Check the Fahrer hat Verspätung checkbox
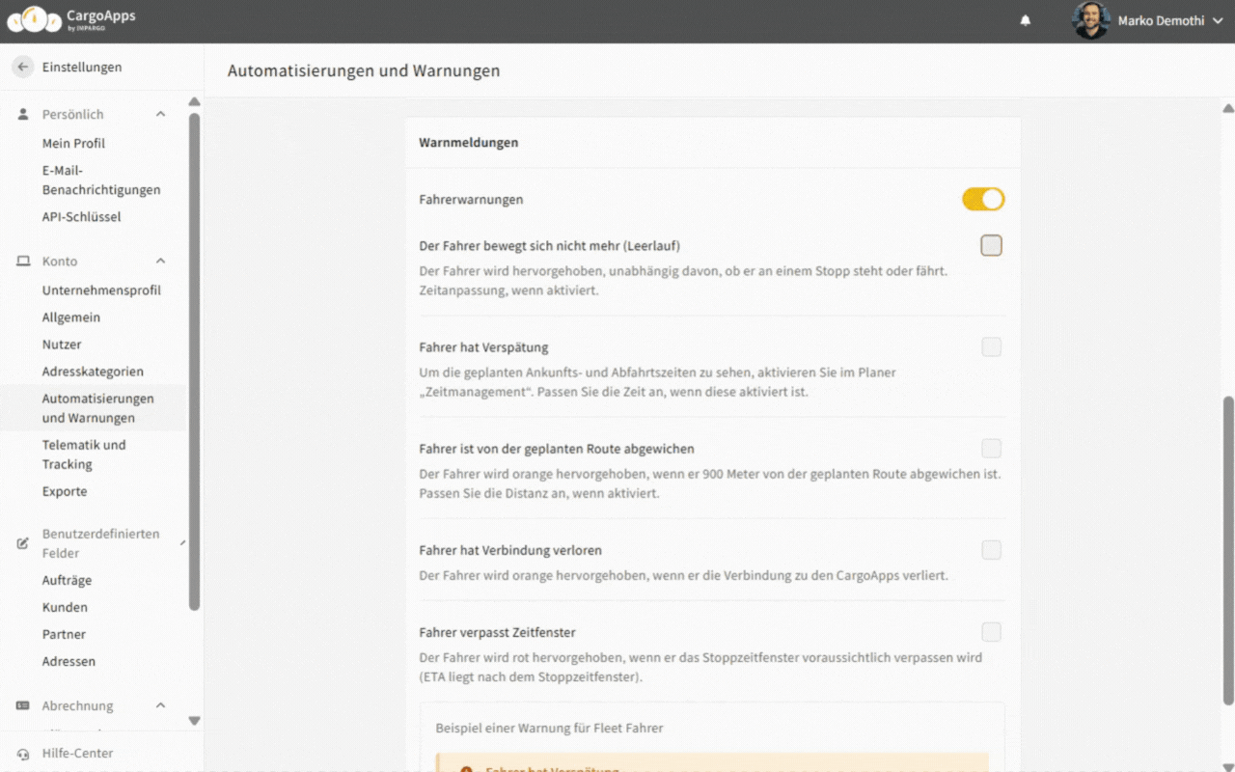 991,346
